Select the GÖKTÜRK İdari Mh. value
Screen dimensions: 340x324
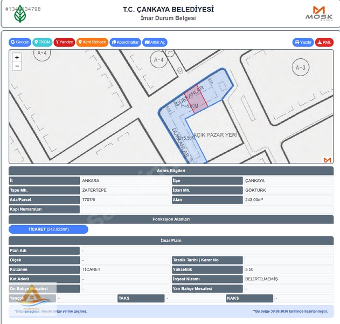pyautogui.click(x=255, y=190)
